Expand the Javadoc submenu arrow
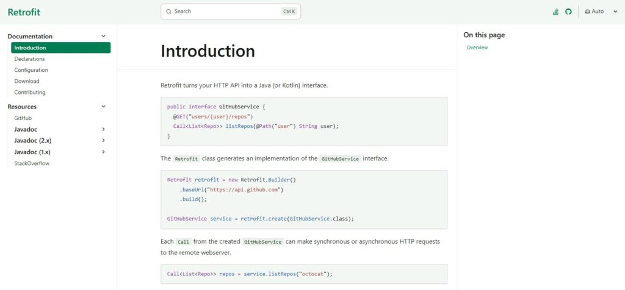The width and height of the screenshot is (625, 290). (x=103, y=129)
